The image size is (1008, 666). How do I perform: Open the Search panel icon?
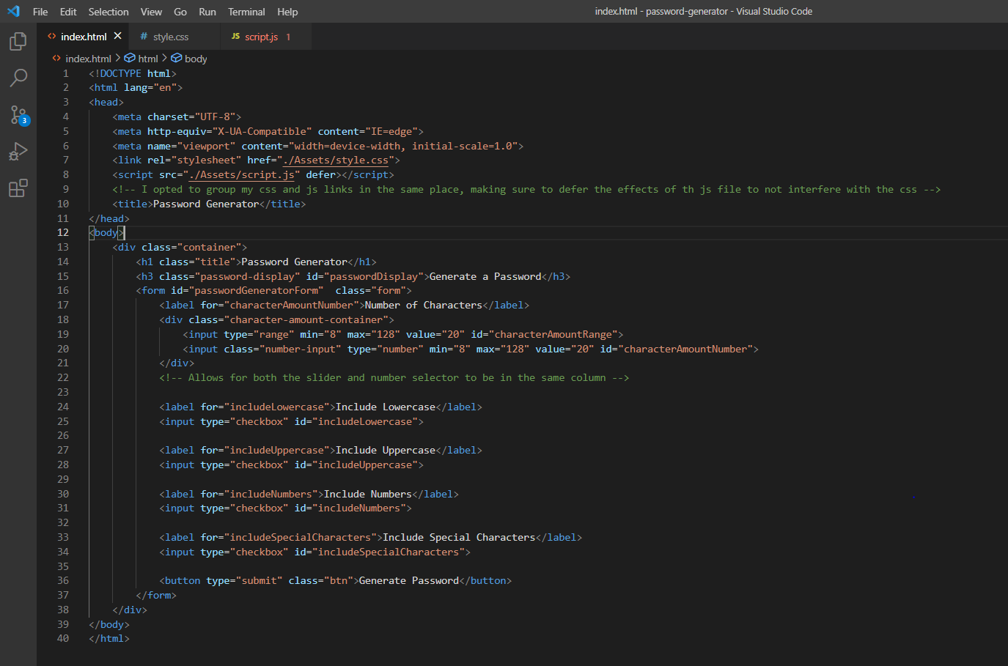18,78
